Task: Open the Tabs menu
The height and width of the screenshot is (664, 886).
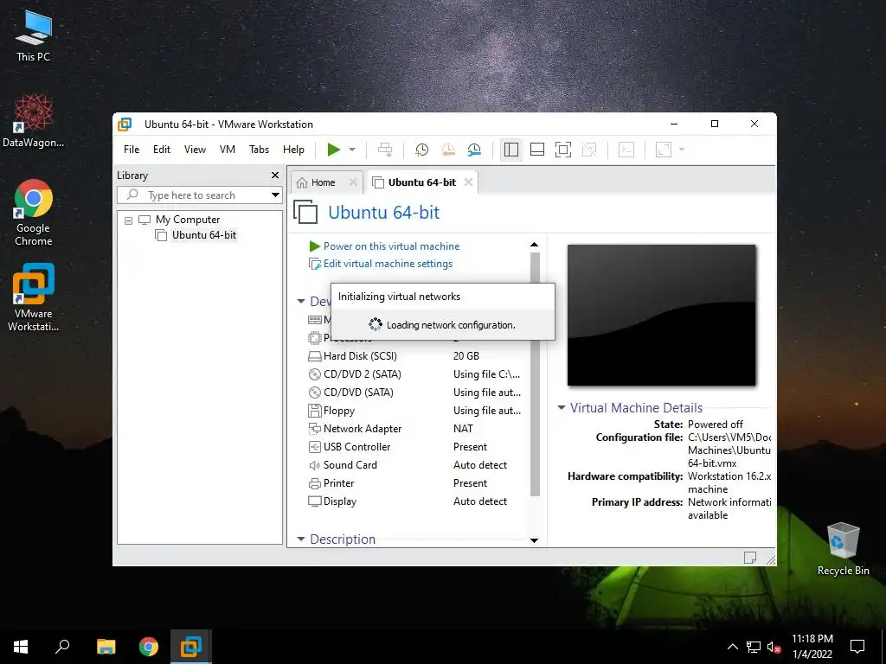Action: coord(260,150)
